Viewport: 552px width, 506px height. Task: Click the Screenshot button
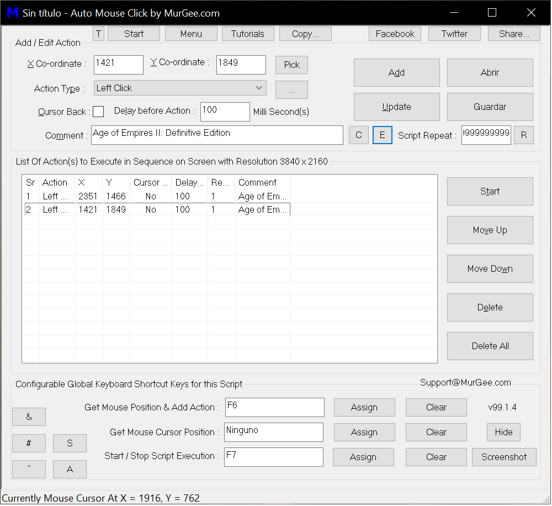[504, 457]
